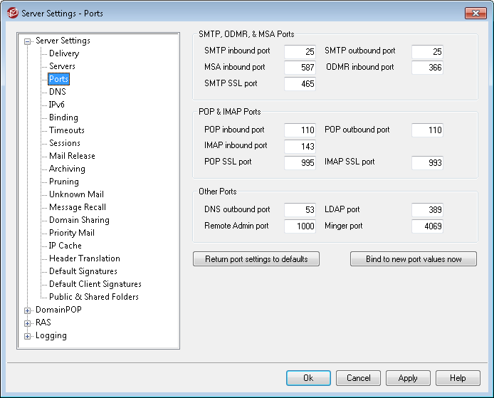This screenshot has height=398, width=494.
Task: Collapse the Server Settings tree node
Action: [x=28, y=41]
